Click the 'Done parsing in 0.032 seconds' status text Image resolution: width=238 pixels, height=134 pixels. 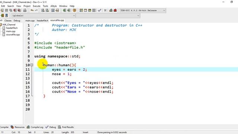112,133
